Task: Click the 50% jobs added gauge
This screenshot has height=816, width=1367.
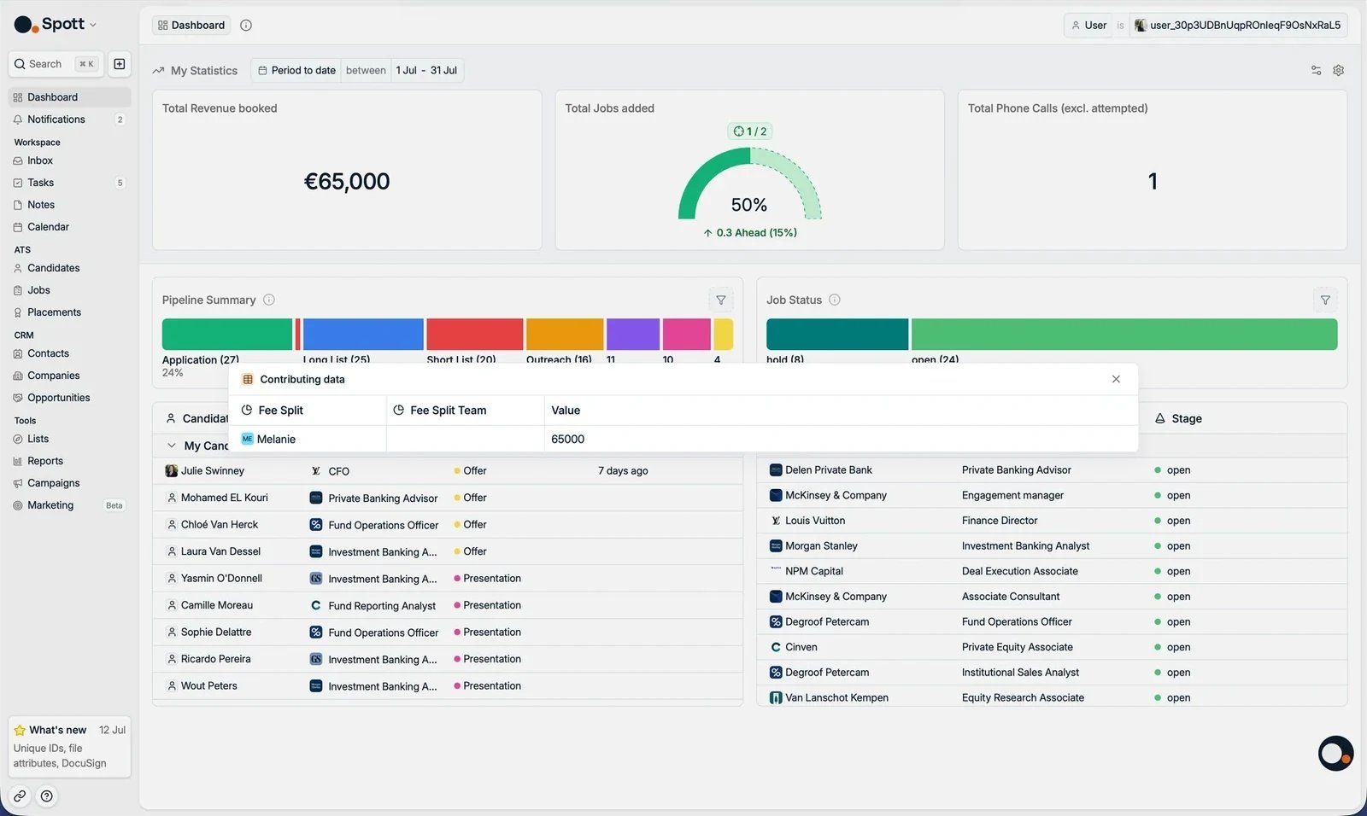Action: [x=749, y=184]
